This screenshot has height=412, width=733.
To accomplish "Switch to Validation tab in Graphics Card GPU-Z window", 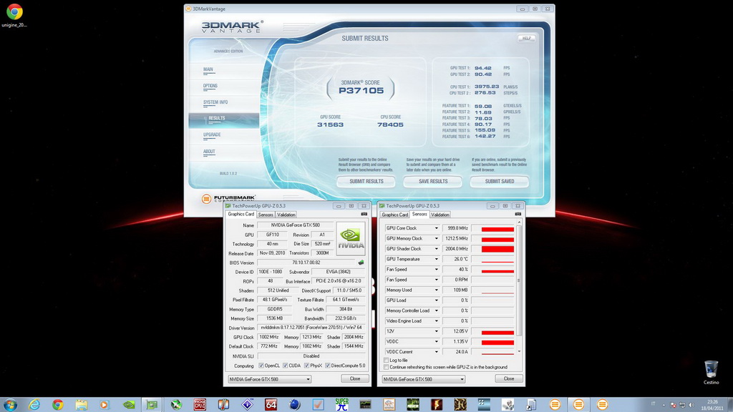I will 286,215.
